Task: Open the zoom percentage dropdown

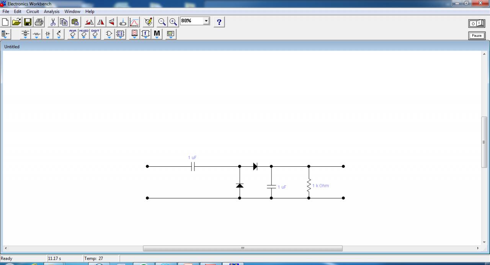Action: [x=207, y=21]
